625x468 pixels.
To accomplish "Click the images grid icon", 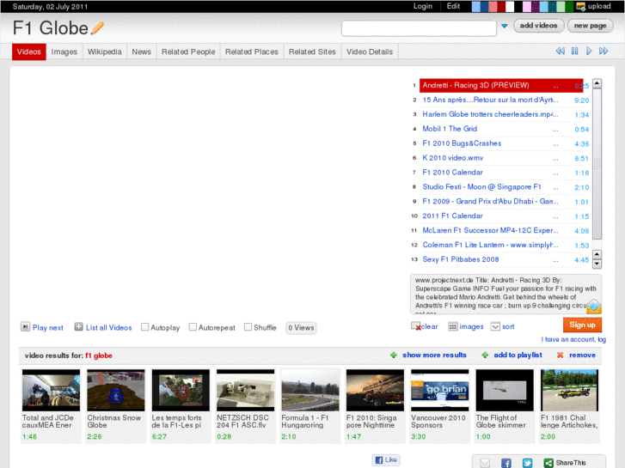I will pyautogui.click(x=453, y=326).
